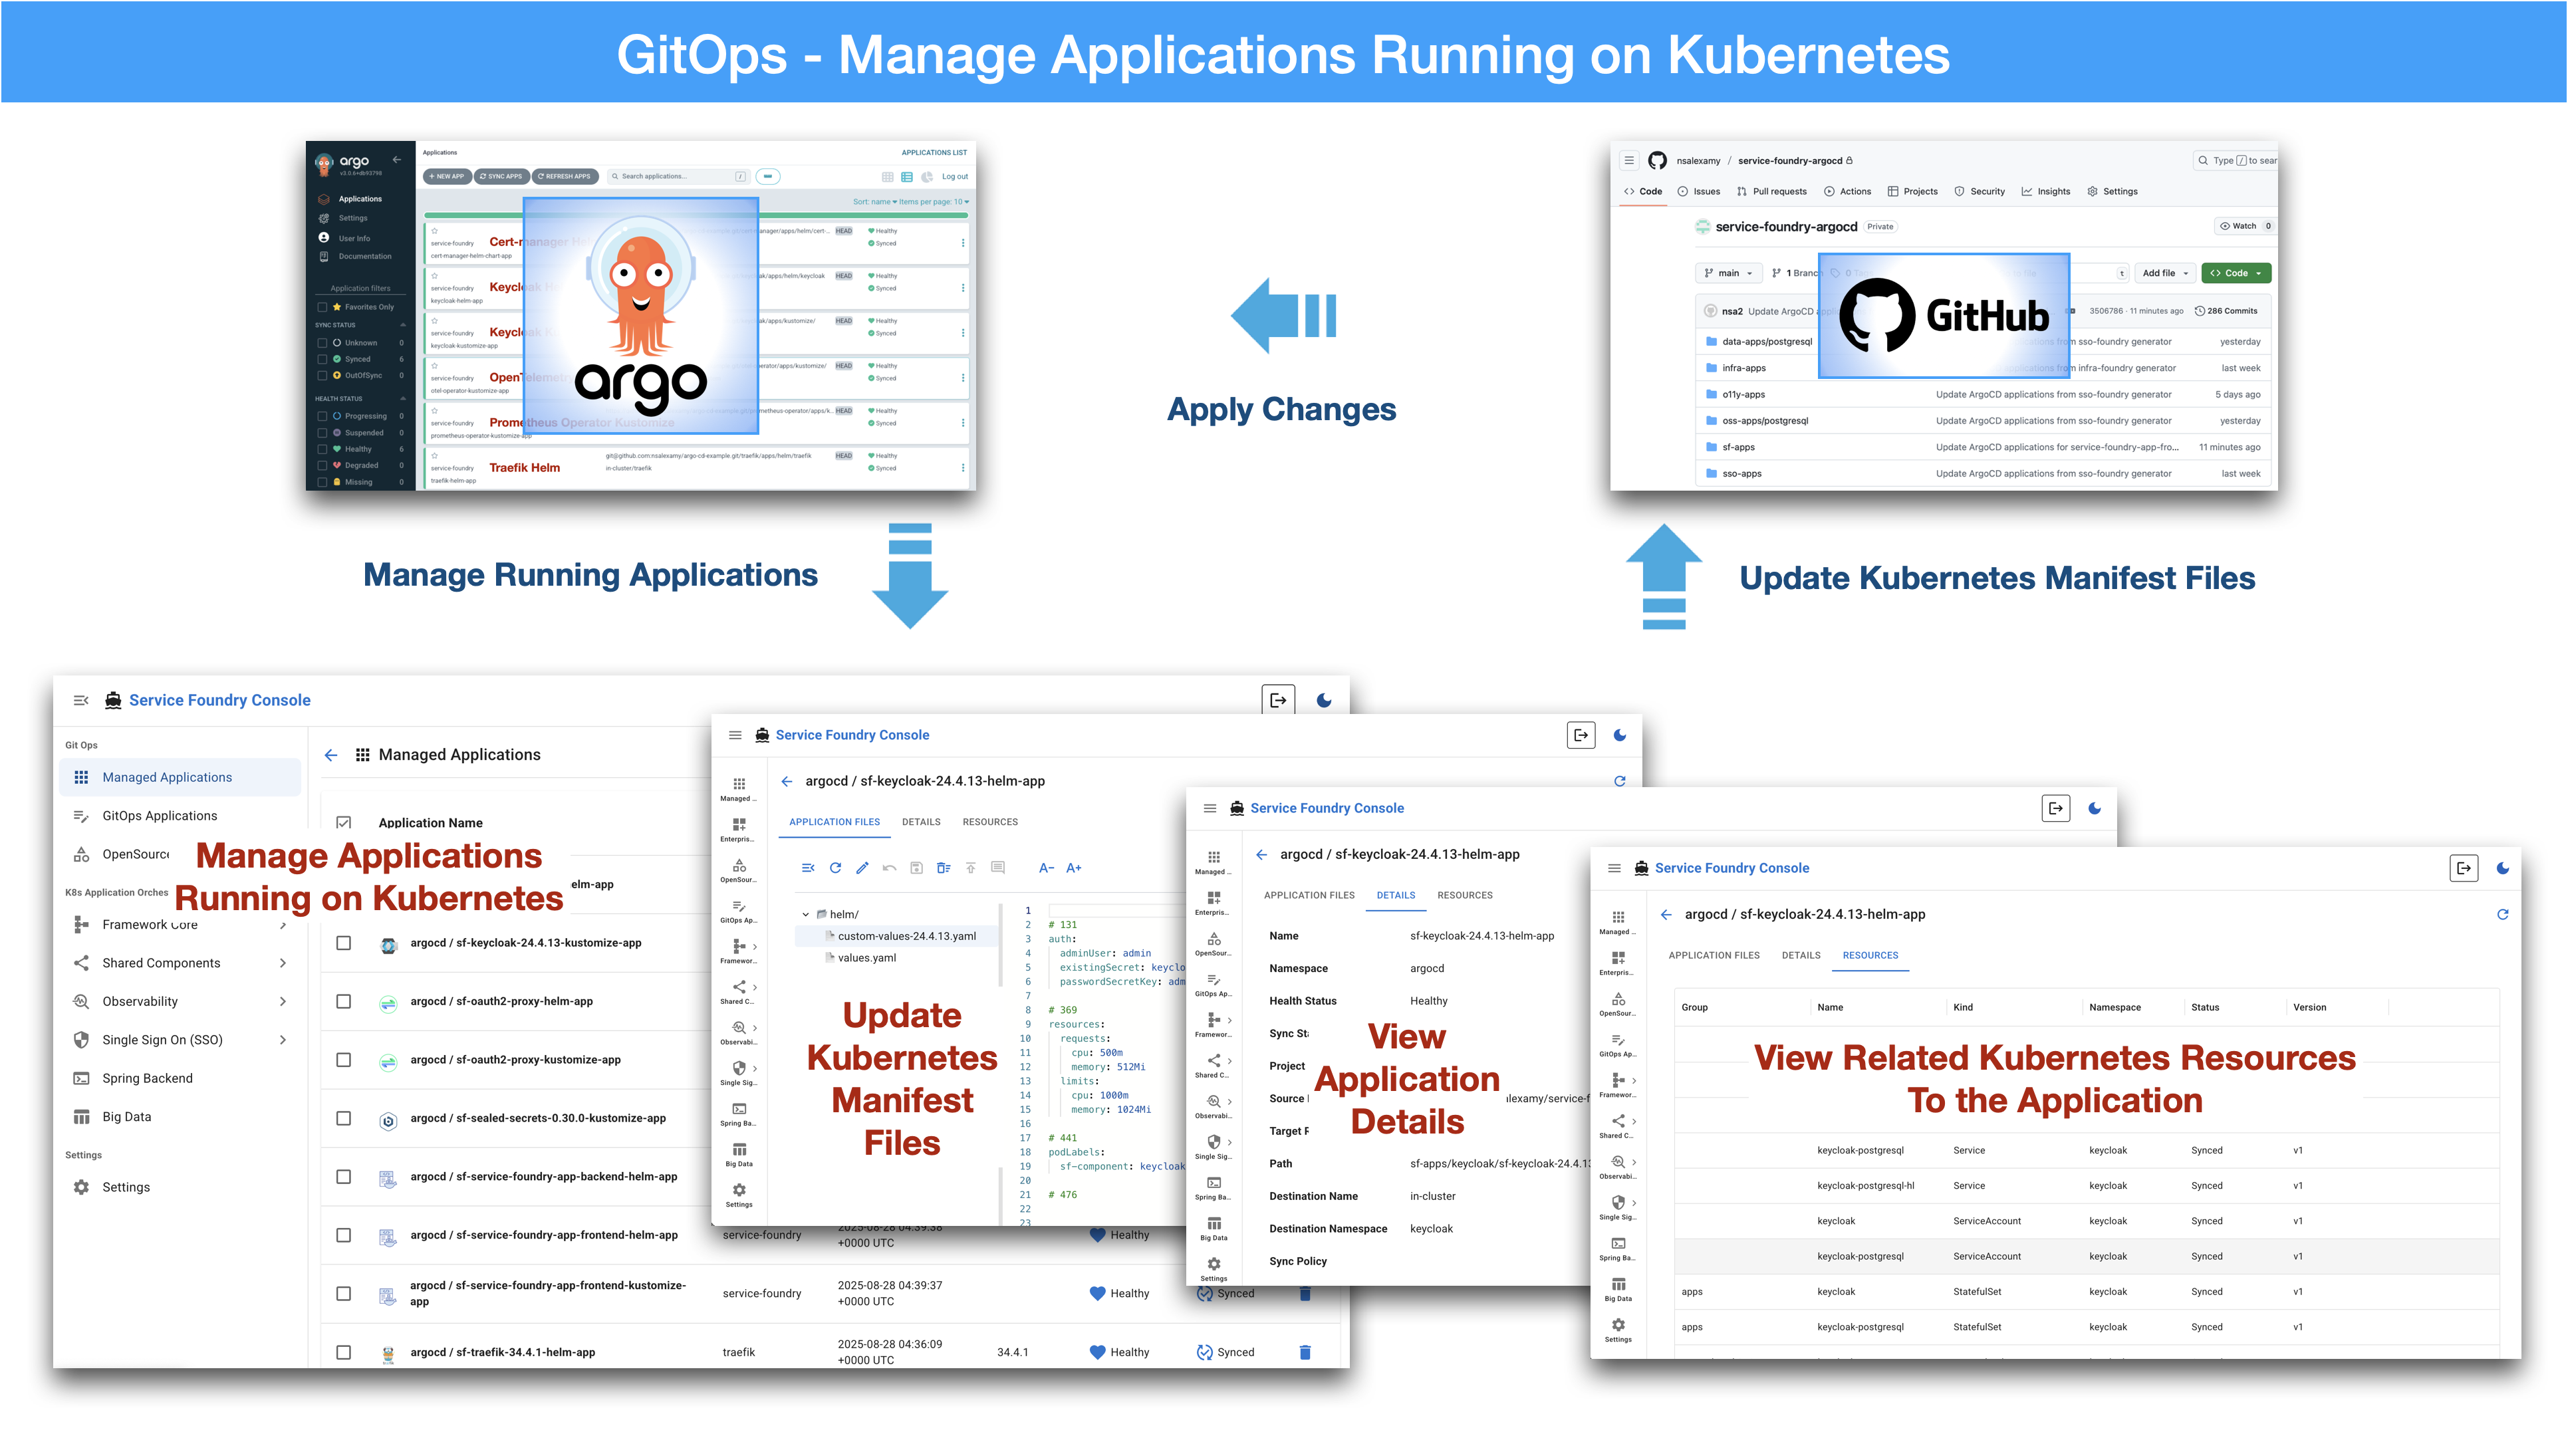
Task: Click the upload arrow icon in file toolbar
Action: pos(970,868)
